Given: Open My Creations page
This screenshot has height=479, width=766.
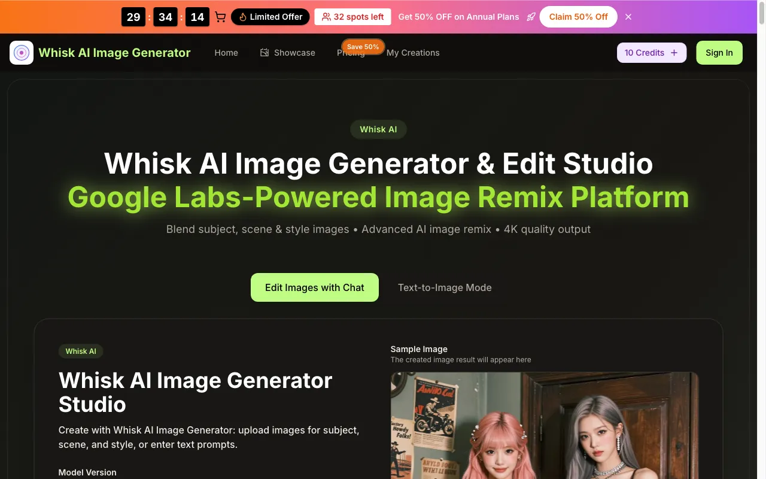Looking at the screenshot, I should tap(413, 53).
